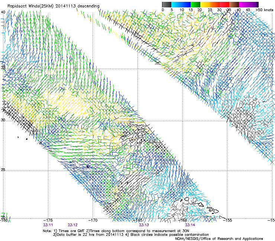Click the 'Times are GMT' note text
The height and width of the screenshot is (241, 275).
pos(72,231)
